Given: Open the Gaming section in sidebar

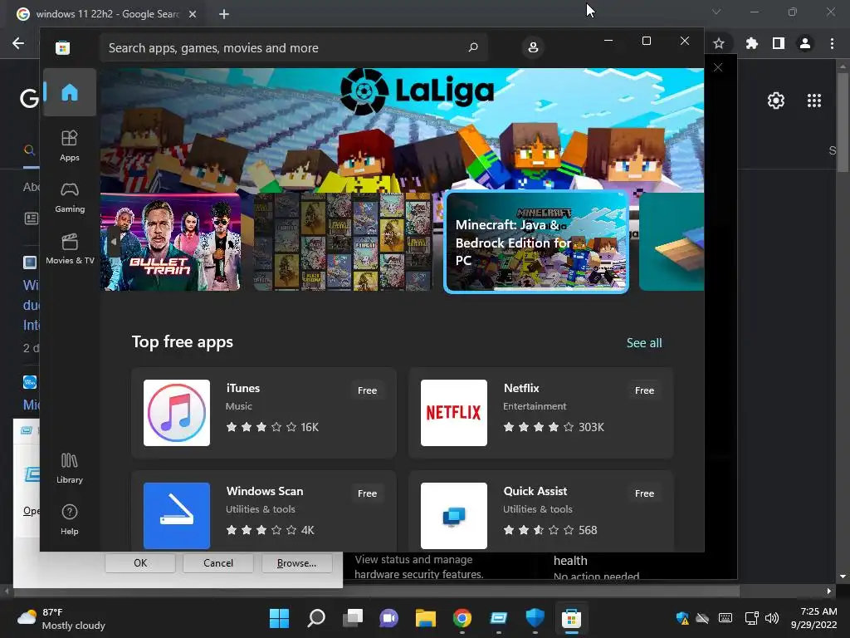Looking at the screenshot, I should pos(70,197).
